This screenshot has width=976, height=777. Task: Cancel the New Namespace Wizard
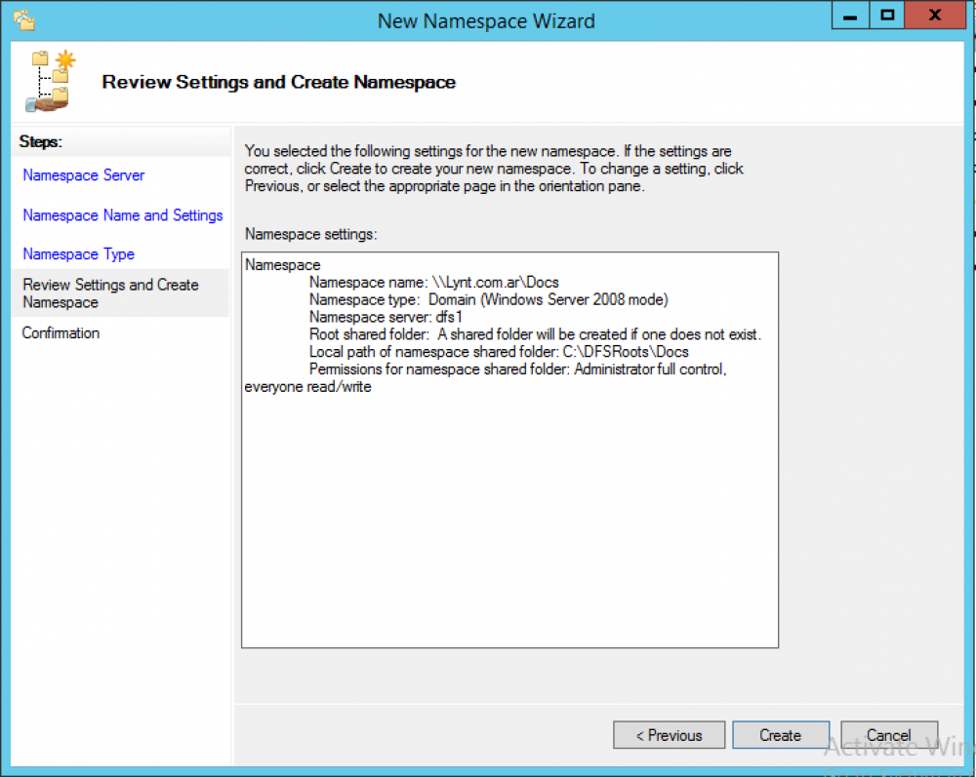(x=888, y=735)
